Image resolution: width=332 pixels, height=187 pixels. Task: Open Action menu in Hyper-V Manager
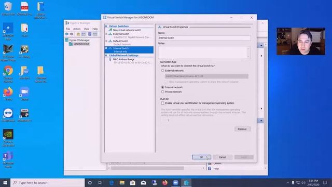point(77,29)
